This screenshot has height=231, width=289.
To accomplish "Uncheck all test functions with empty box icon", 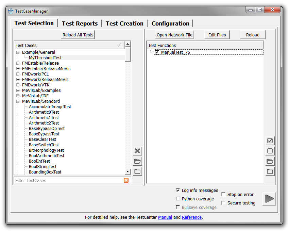I will pyautogui.click(x=270, y=151).
